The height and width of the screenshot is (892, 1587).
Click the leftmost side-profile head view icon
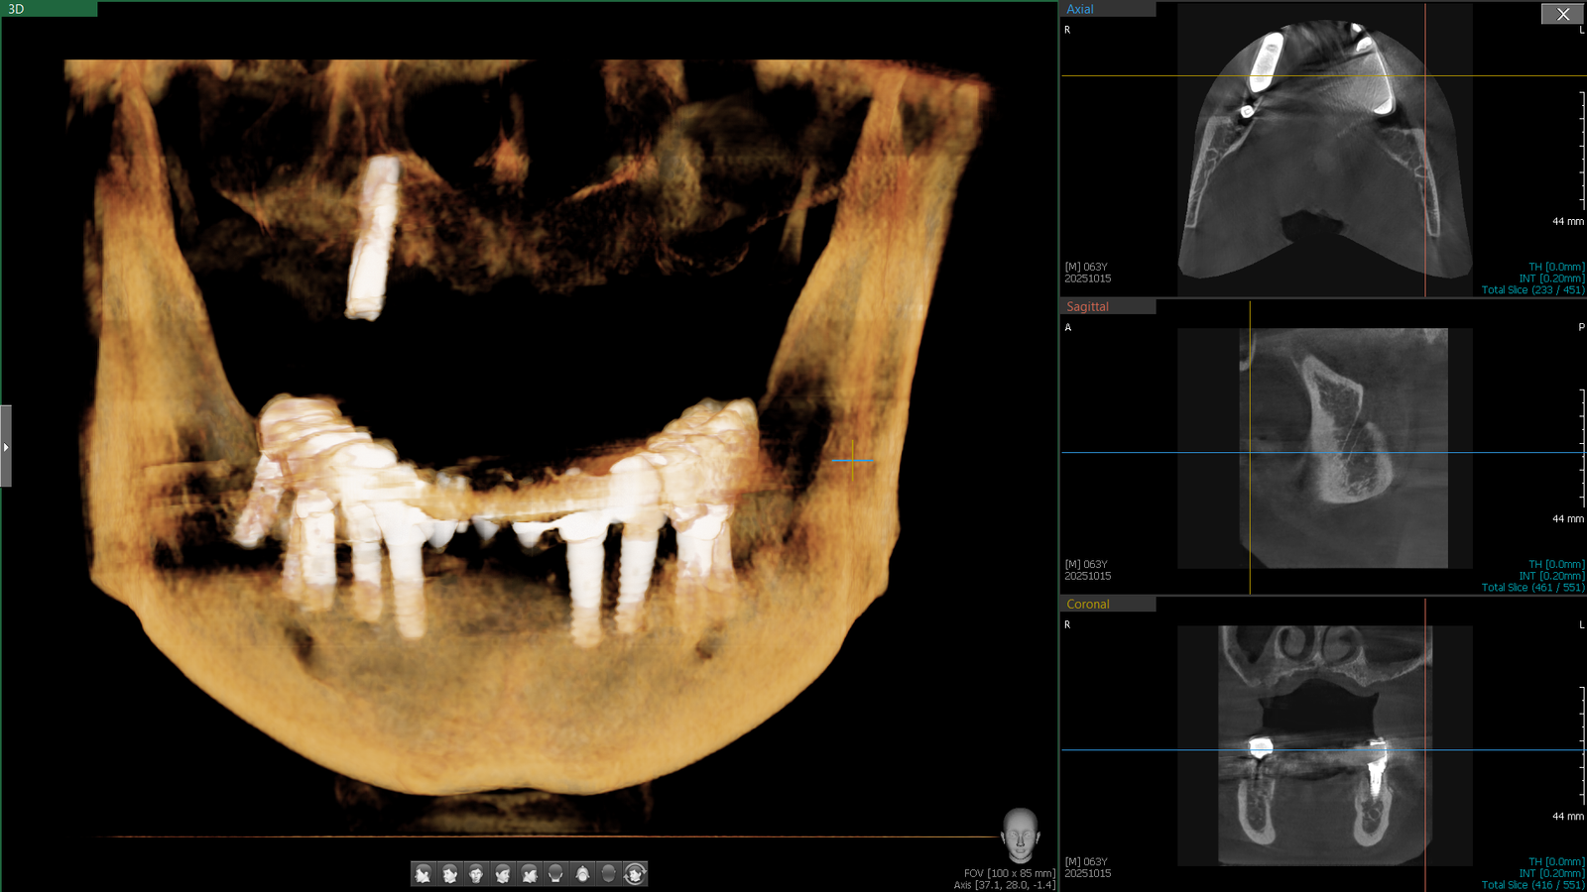pyautogui.click(x=424, y=873)
